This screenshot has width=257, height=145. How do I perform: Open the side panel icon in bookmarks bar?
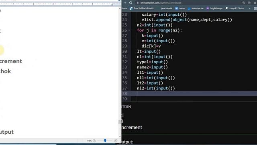pyautogui.click(x=255, y=8)
